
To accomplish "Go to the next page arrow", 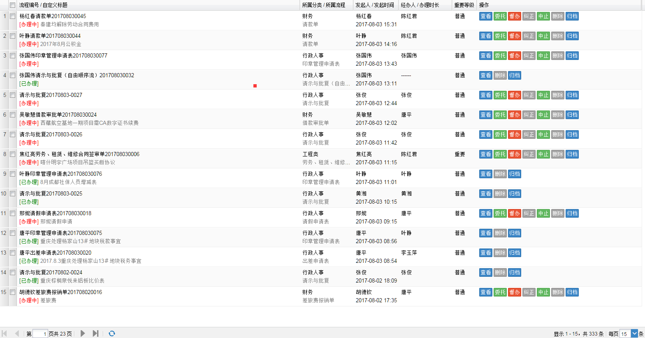I will (83, 333).
